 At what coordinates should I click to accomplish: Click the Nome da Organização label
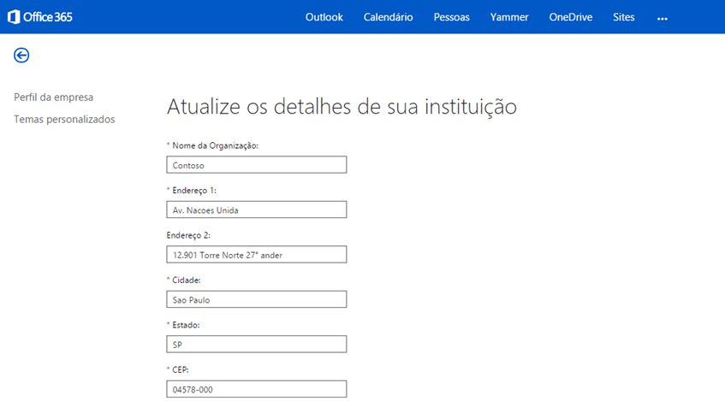(215, 145)
